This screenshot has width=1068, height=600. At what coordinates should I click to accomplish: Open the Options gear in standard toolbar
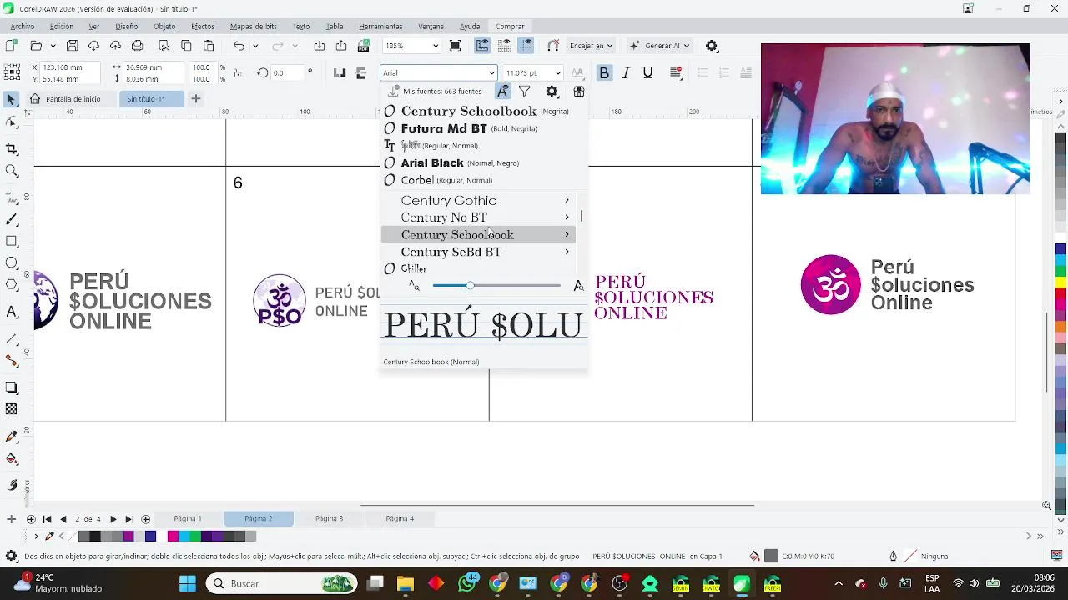pyautogui.click(x=712, y=46)
